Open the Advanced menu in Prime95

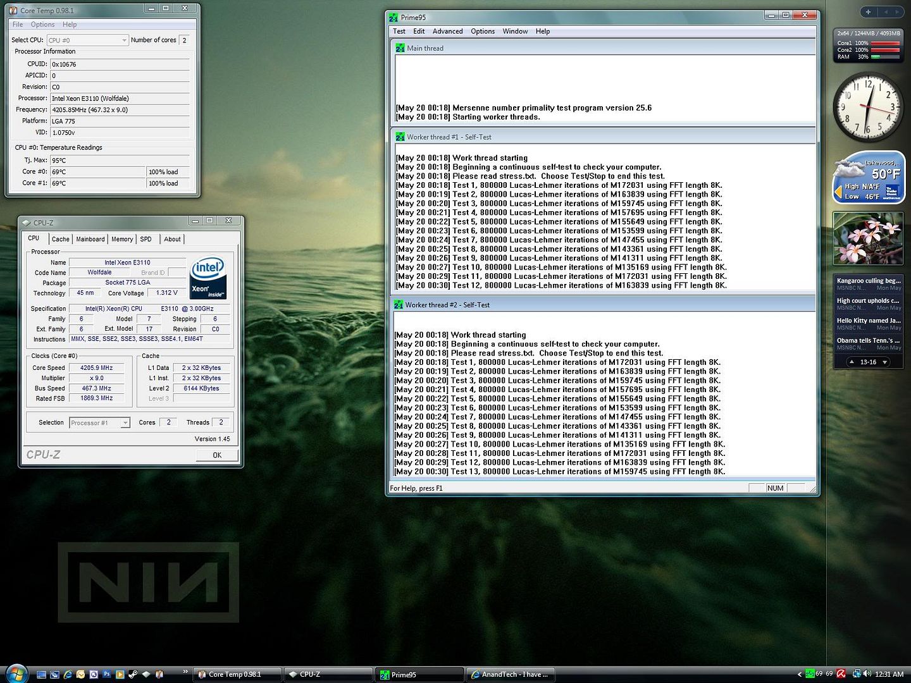(447, 32)
